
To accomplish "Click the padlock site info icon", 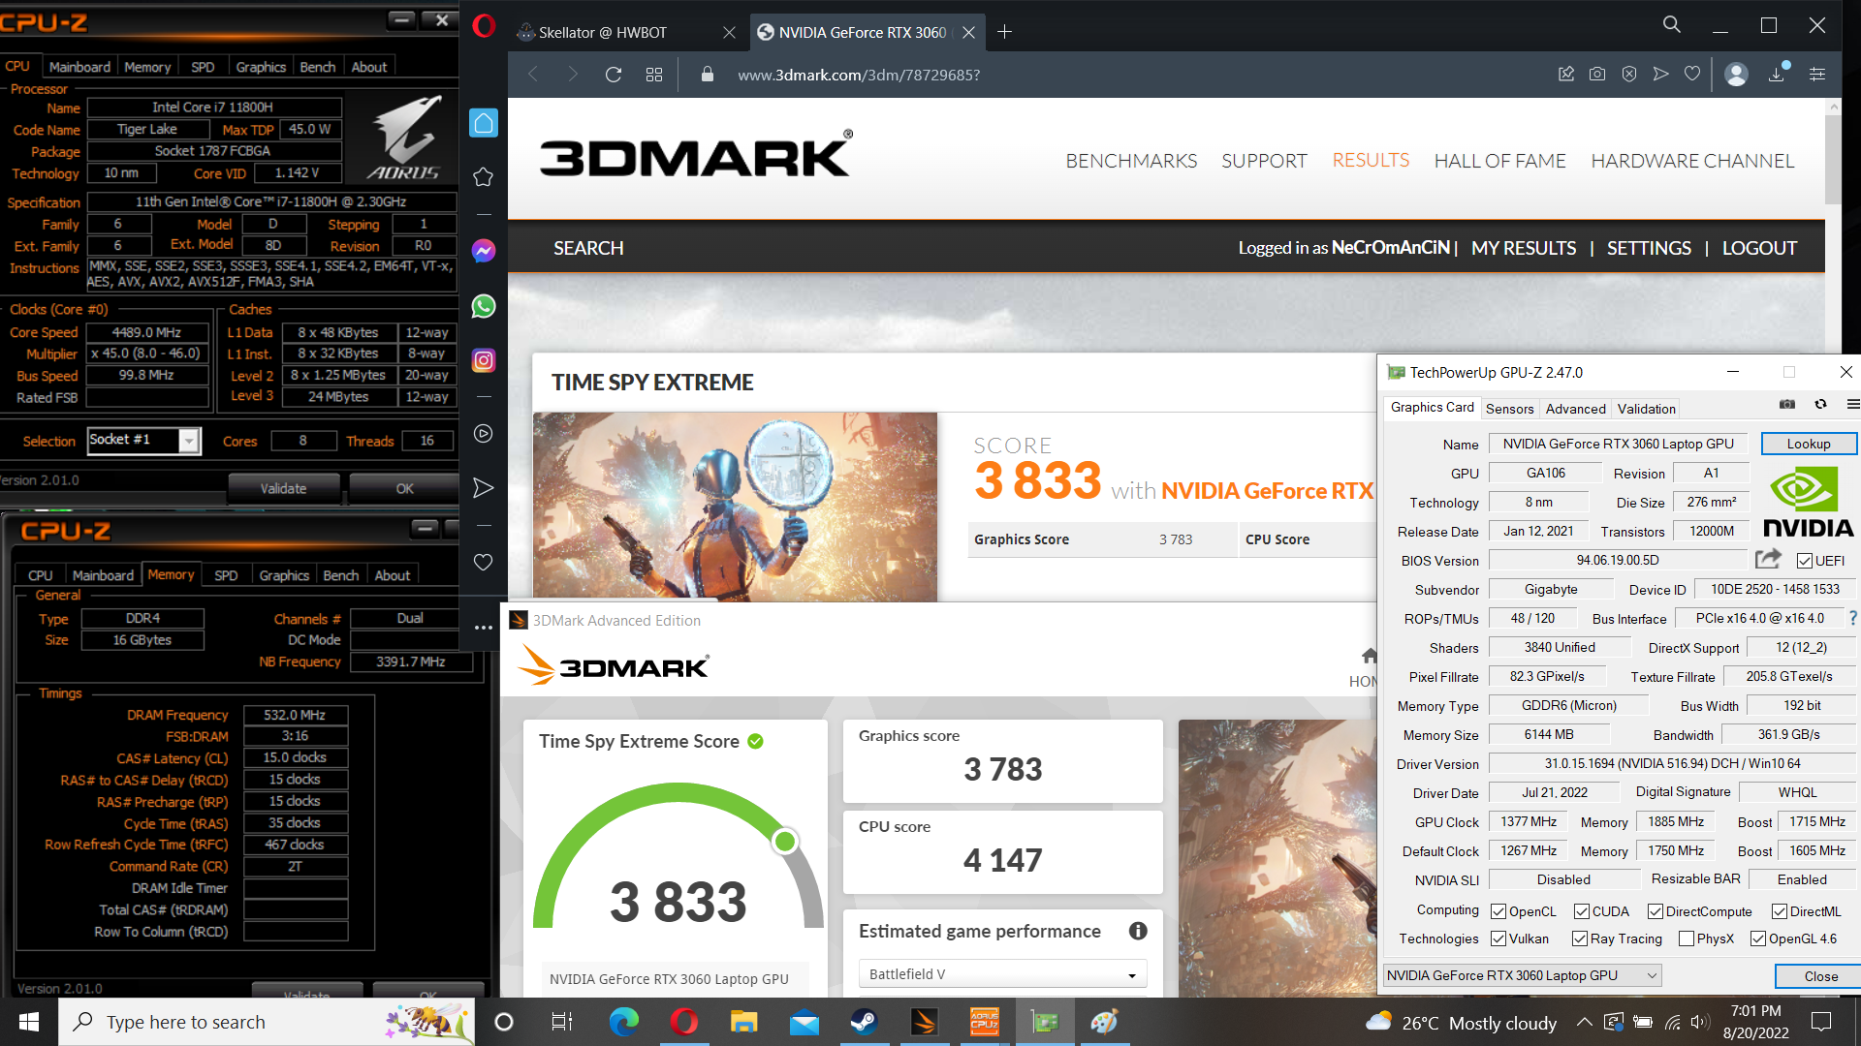I will tap(707, 75).
